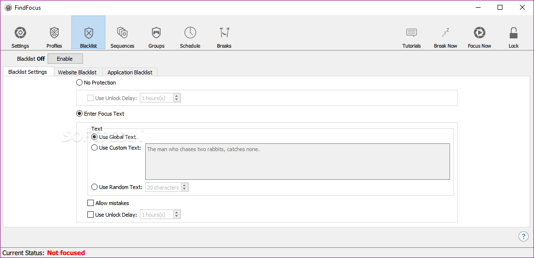Select the Blacklist toolbar icon
534x258 pixels.
(88, 33)
